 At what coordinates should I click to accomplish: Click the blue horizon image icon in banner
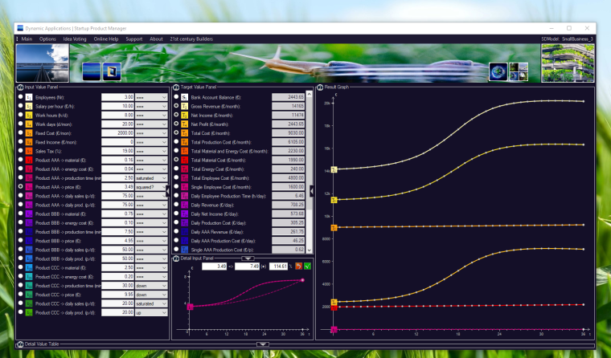click(91, 71)
